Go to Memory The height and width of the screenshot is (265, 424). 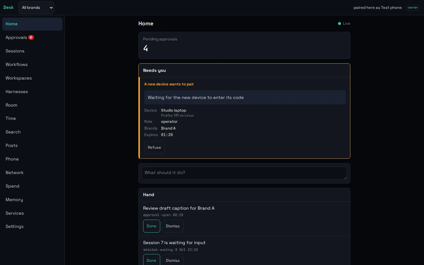click(x=32, y=200)
